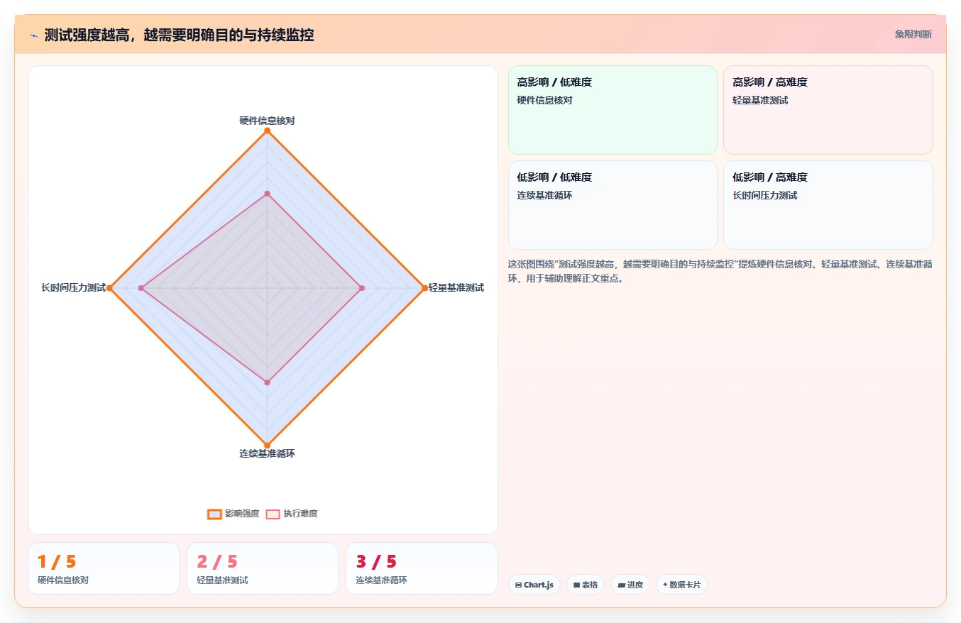
Task: Toggle the 执行难度 dataset in chart legend
Action: 292,514
